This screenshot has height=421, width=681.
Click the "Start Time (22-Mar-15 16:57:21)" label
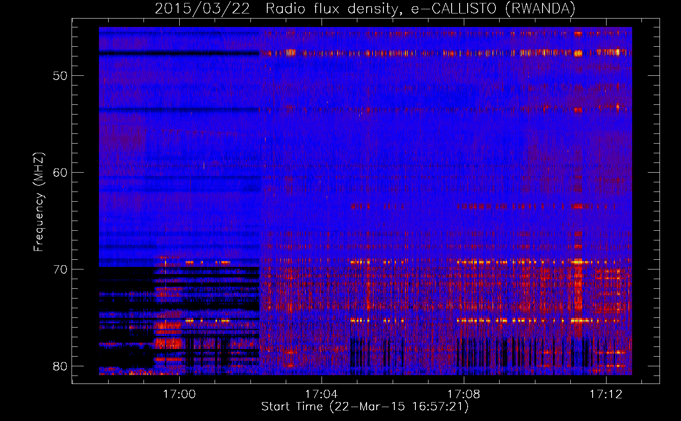(365, 407)
